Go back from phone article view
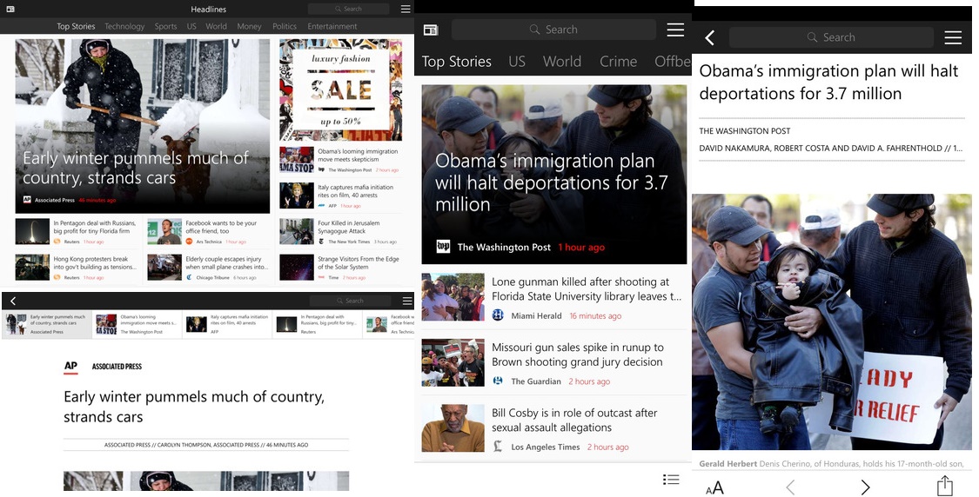The height and width of the screenshot is (497, 979). click(710, 37)
